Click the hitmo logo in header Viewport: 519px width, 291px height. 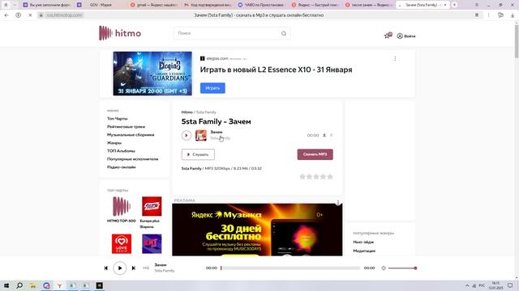120,33
